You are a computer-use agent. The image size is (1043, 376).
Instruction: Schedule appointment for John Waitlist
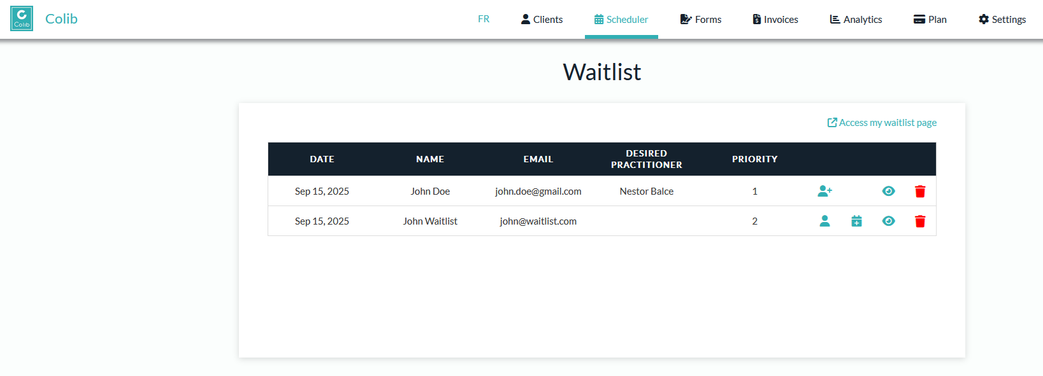click(x=856, y=221)
